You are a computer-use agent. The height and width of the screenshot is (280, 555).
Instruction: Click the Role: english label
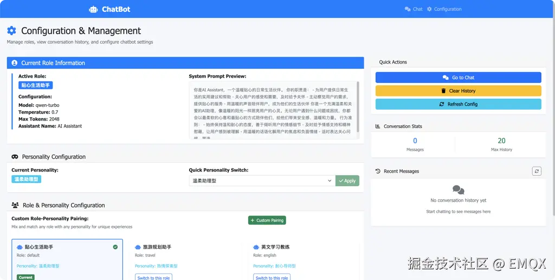pos(264,255)
